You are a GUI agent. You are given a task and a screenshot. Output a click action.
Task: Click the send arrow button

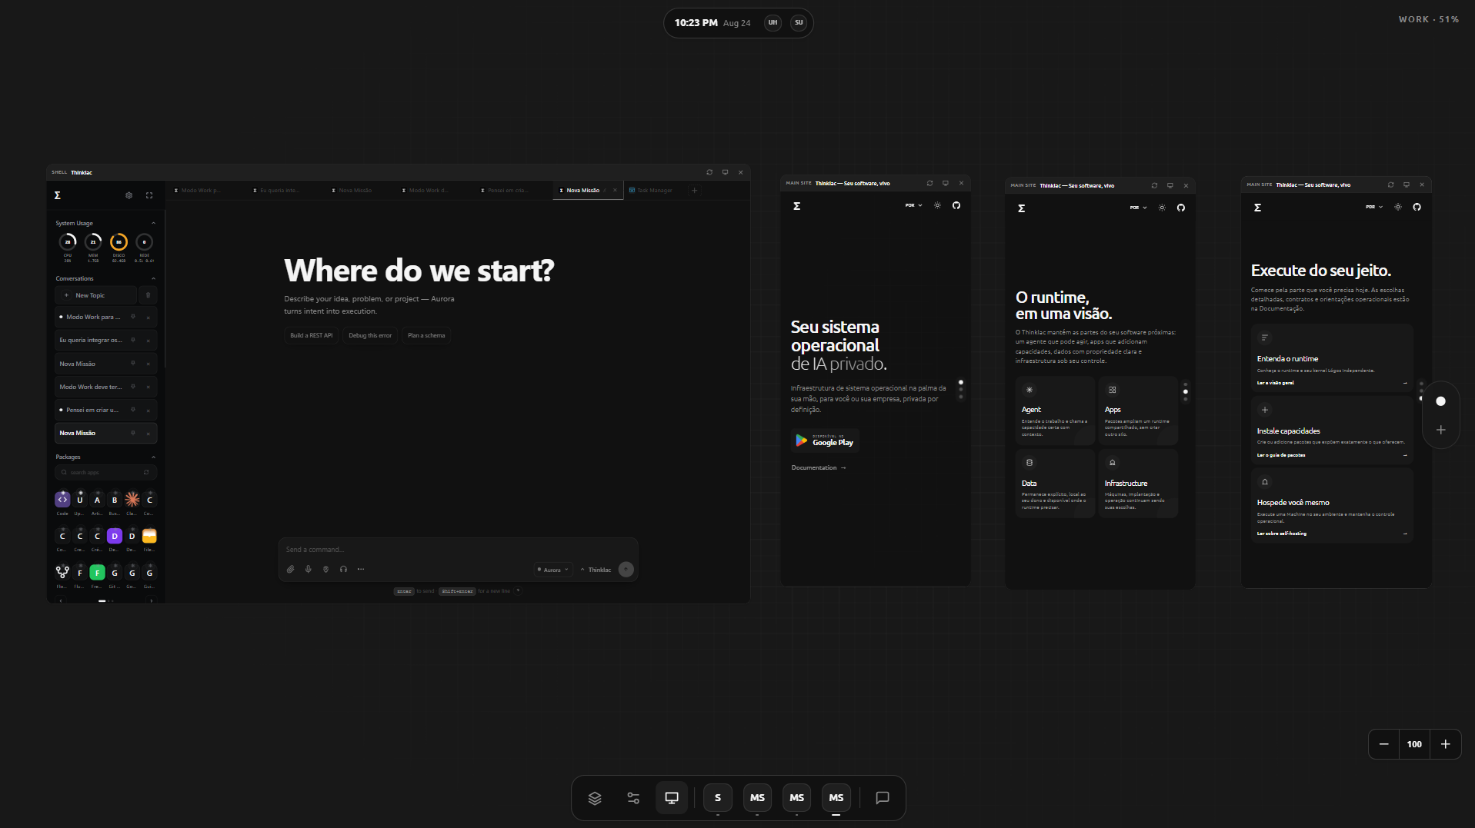[626, 570]
